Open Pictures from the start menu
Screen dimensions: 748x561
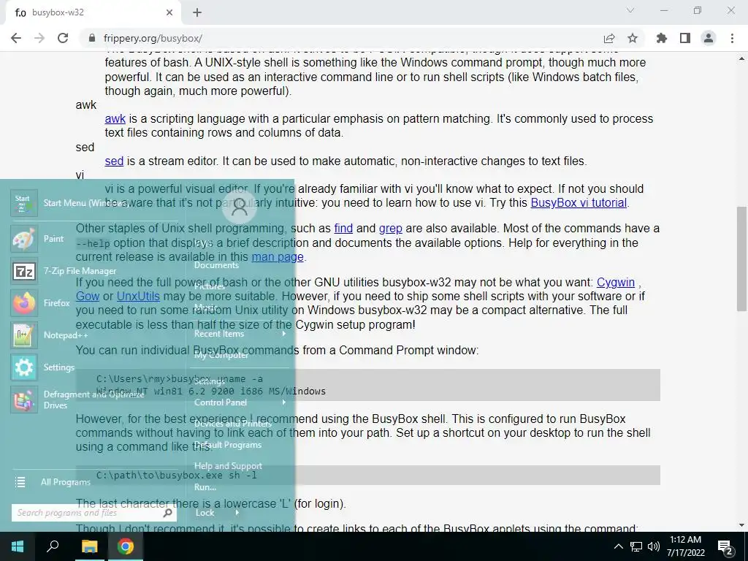point(210,286)
